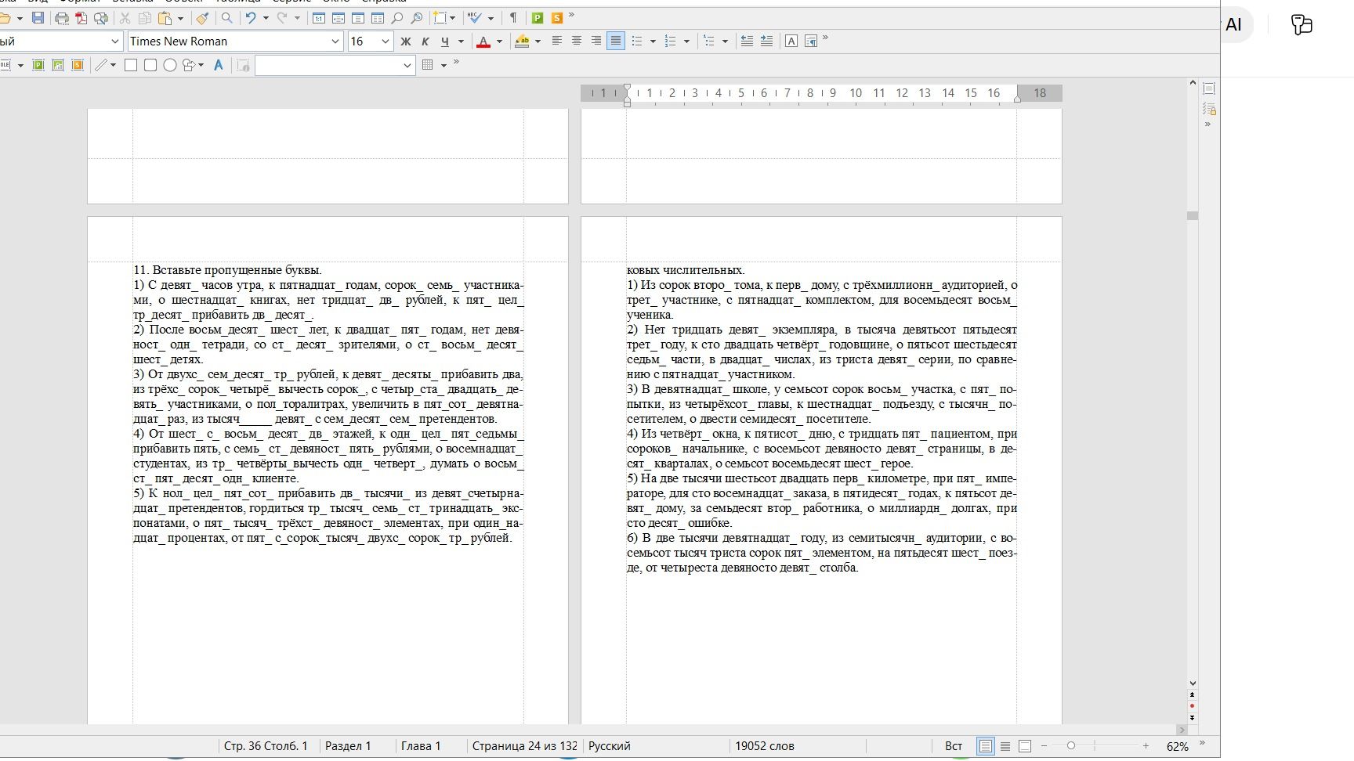This screenshot has width=1354, height=761.
Task: Center the paragraph text
Action: tap(577, 41)
